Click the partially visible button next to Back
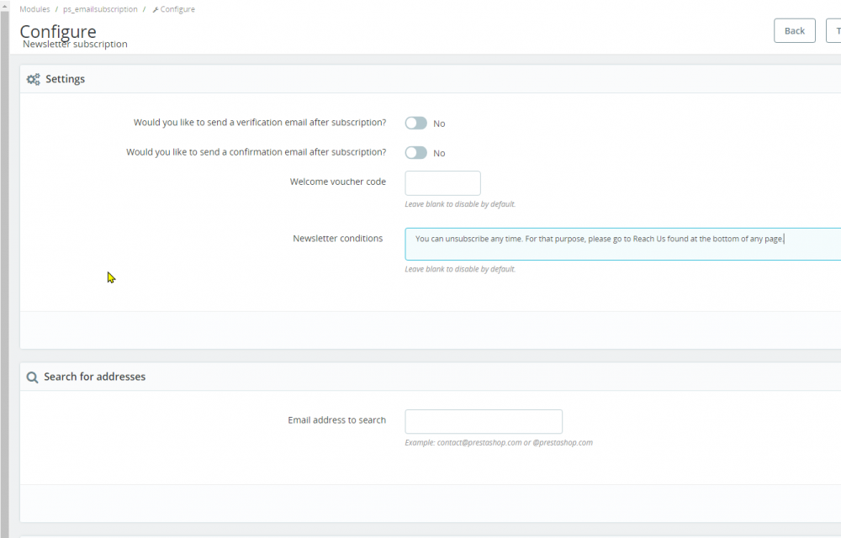This screenshot has height=538, width=841. click(834, 30)
